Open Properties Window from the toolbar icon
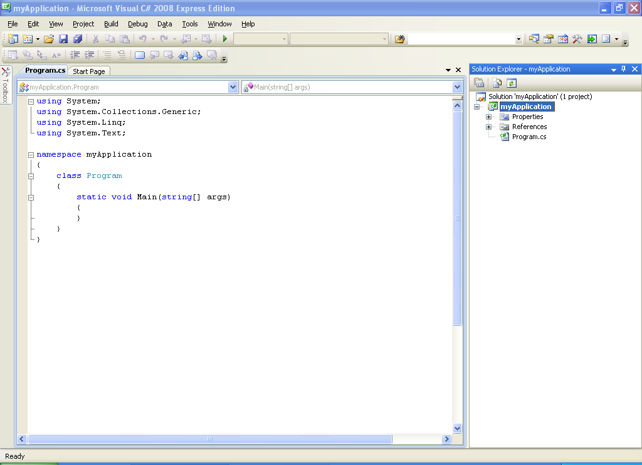642x465 pixels. (548, 39)
